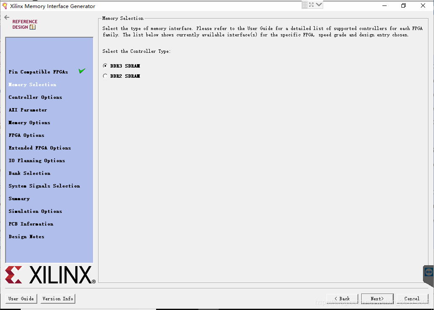
Task: Open the PCB Information step
Action: pyautogui.click(x=31, y=224)
